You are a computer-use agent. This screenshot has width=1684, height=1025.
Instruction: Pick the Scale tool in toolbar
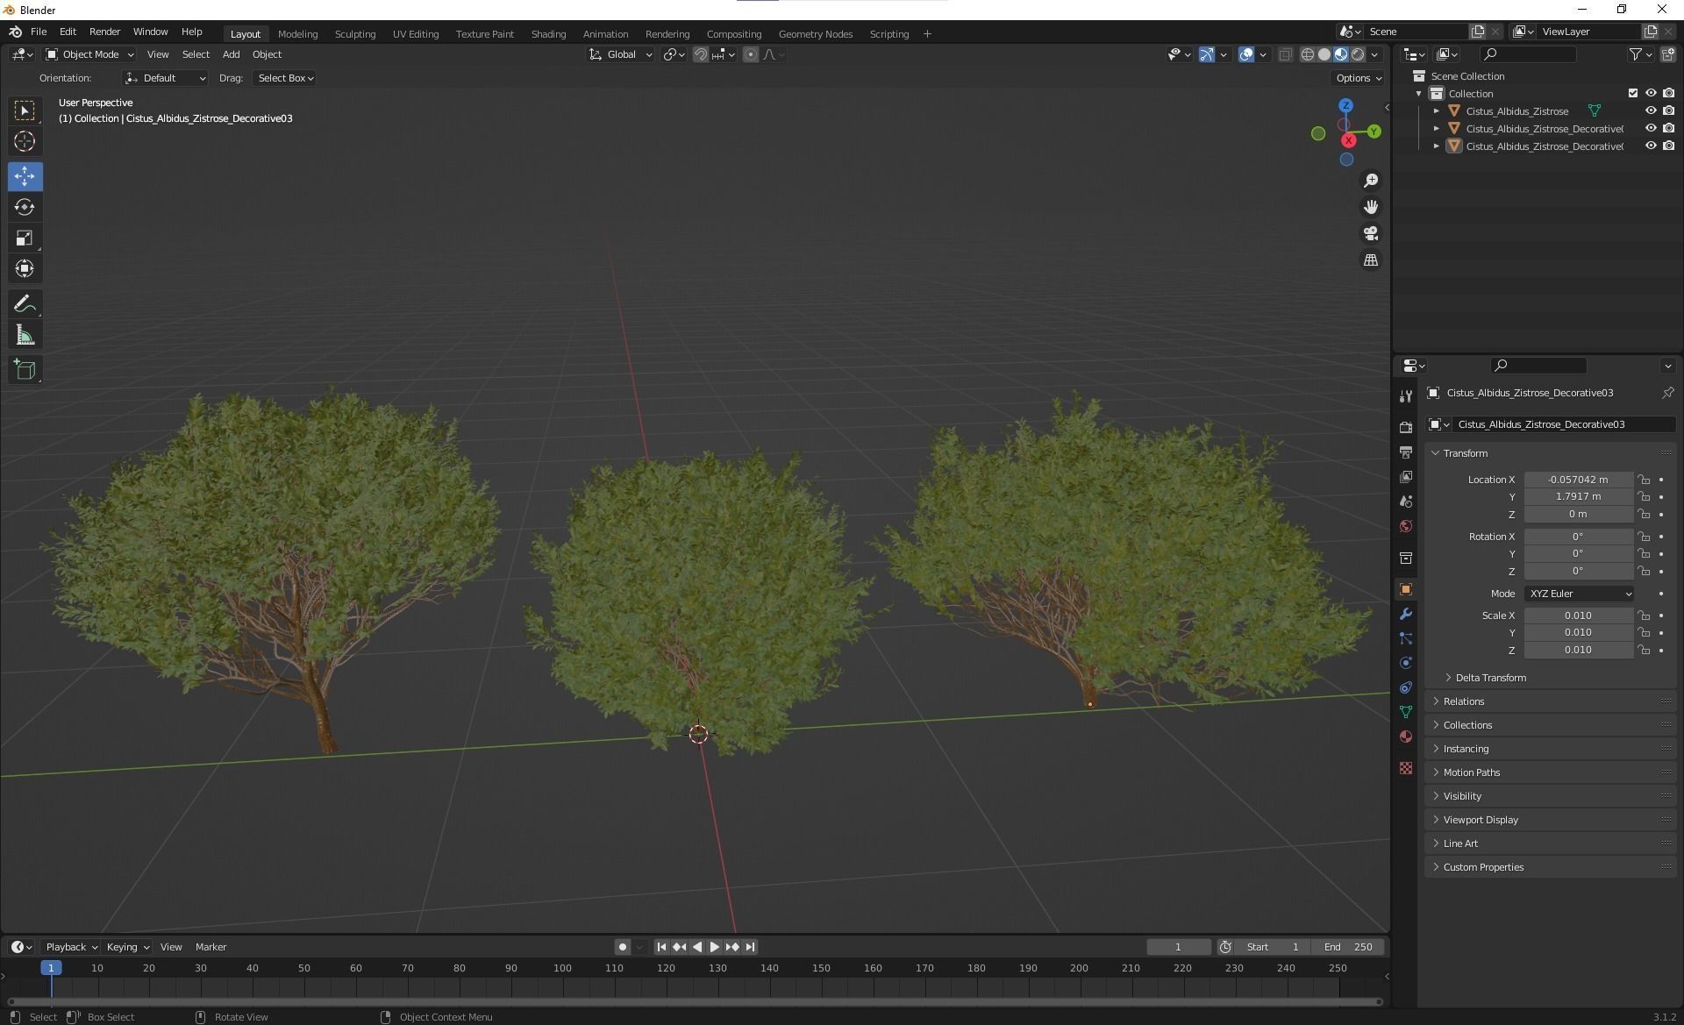click(x=25, y=238)
